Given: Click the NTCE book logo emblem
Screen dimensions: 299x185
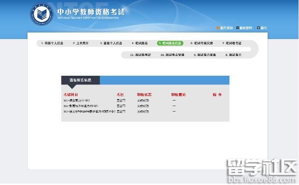Looking at the screenshot, I should (x=42, y=14).
